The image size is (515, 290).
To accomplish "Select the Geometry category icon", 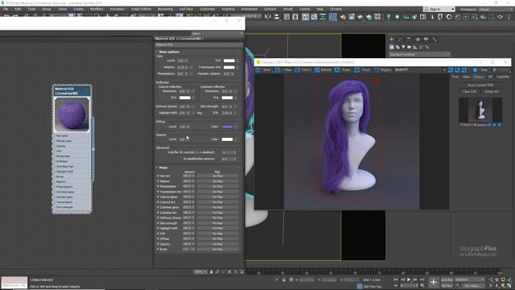I will pos(392,47).
